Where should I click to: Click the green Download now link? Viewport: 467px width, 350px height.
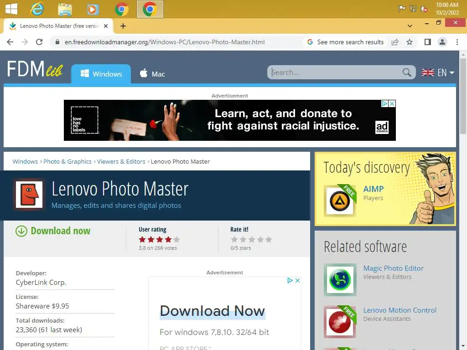[61, 231]
